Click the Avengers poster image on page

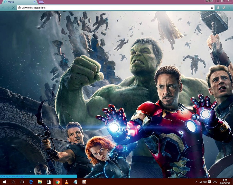[x=117, y=95]
